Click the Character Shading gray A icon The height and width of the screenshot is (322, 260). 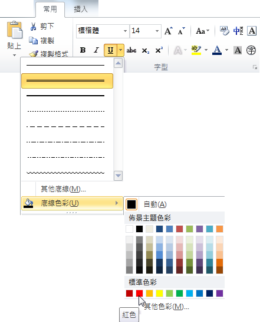(x=238, y=50)
